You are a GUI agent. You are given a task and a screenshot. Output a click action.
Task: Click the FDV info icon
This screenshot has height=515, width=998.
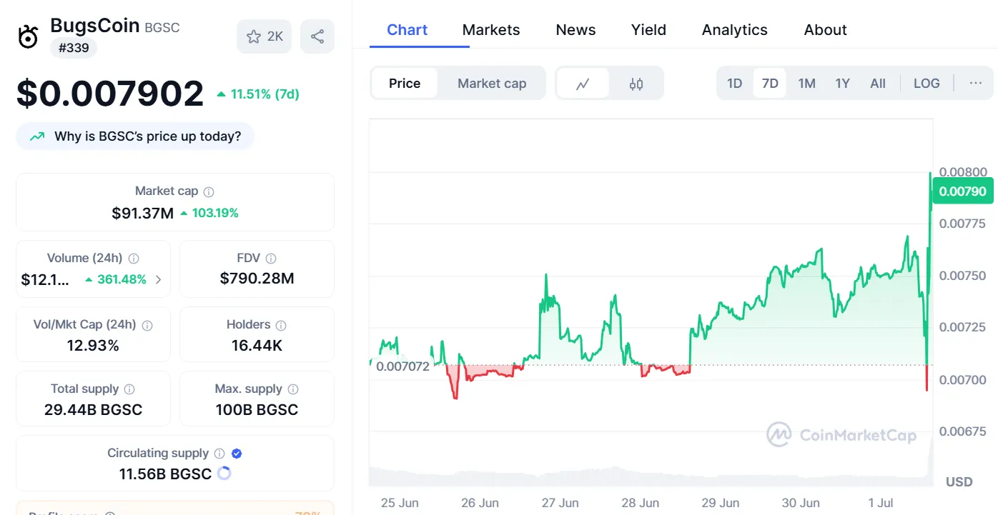pyautogui.click(x=270, y=259)
